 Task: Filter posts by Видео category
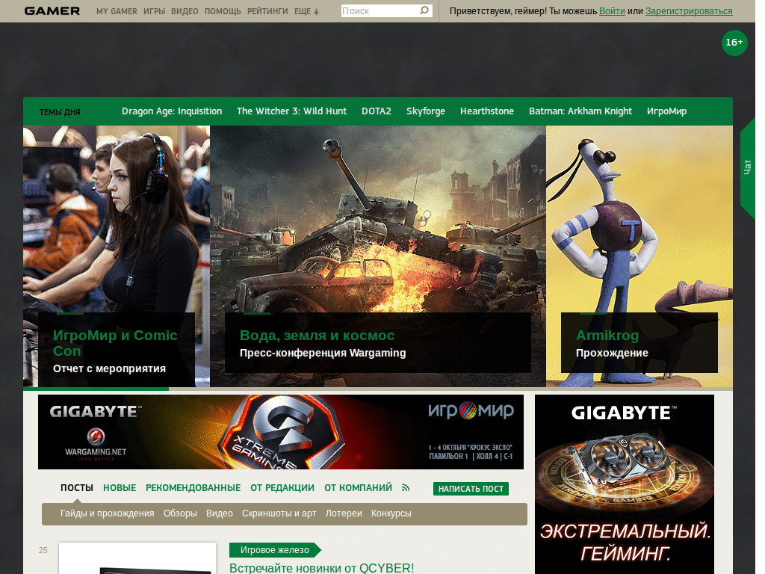pyautogui.click(x=220, y=513)
